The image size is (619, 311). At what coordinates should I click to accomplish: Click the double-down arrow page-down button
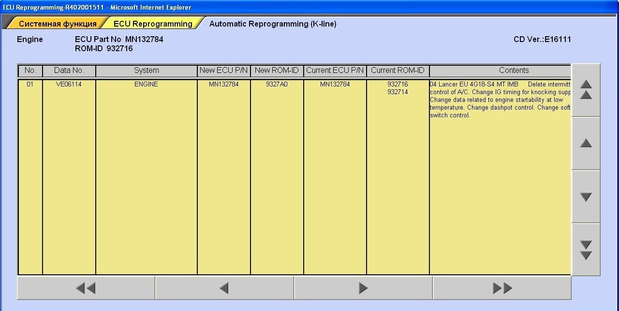pyautogui.click(x=586, y=250)
